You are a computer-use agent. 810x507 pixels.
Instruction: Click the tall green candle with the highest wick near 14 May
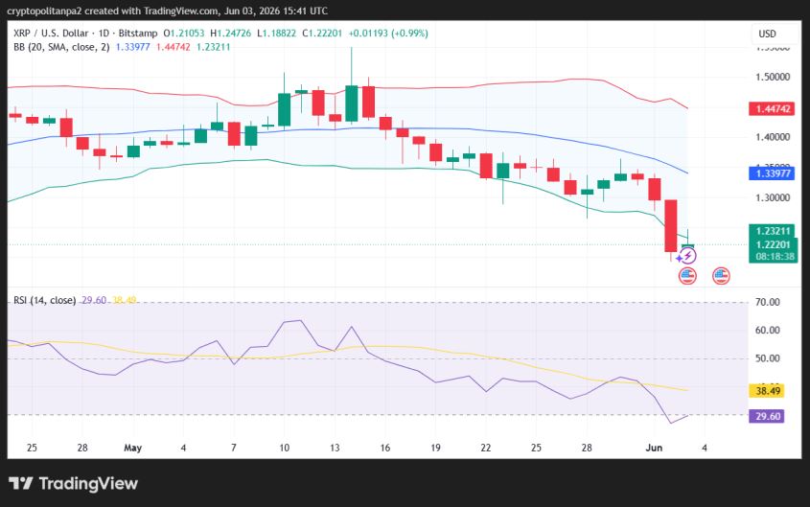click(351, 104)
